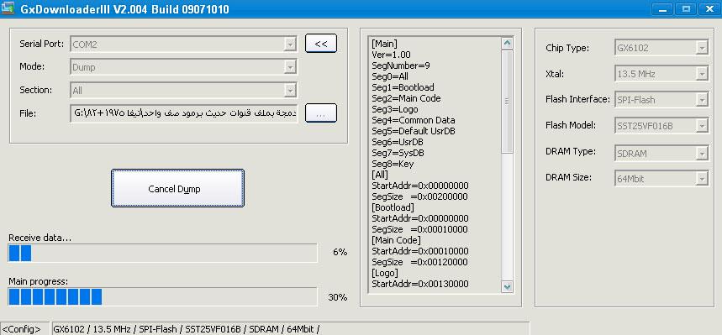This screenshot has width=722, height=335.
Task: Close the GxDownloaderIII window
Action: coord(709,8)
